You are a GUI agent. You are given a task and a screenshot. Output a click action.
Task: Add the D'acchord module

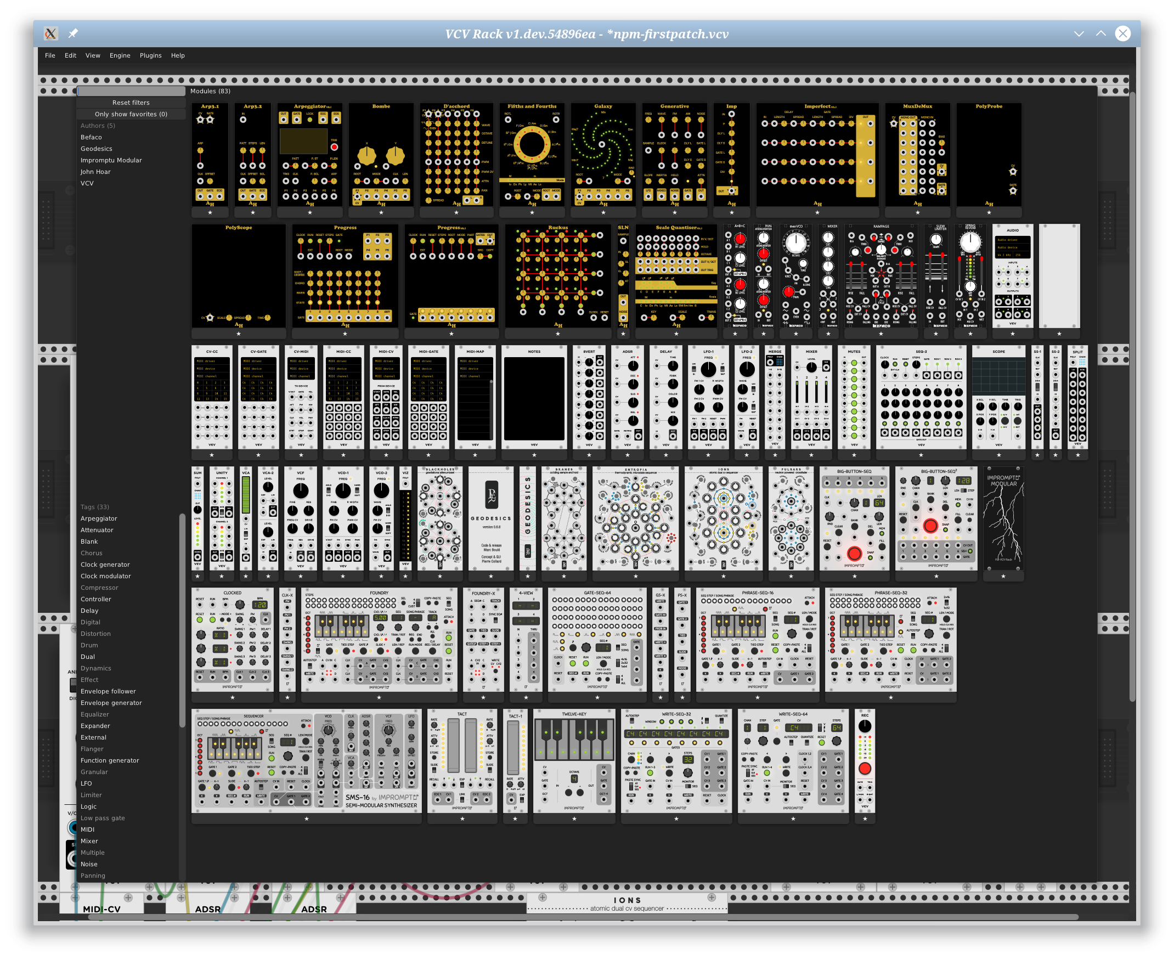pyautogui.click(x=456, y=155)
